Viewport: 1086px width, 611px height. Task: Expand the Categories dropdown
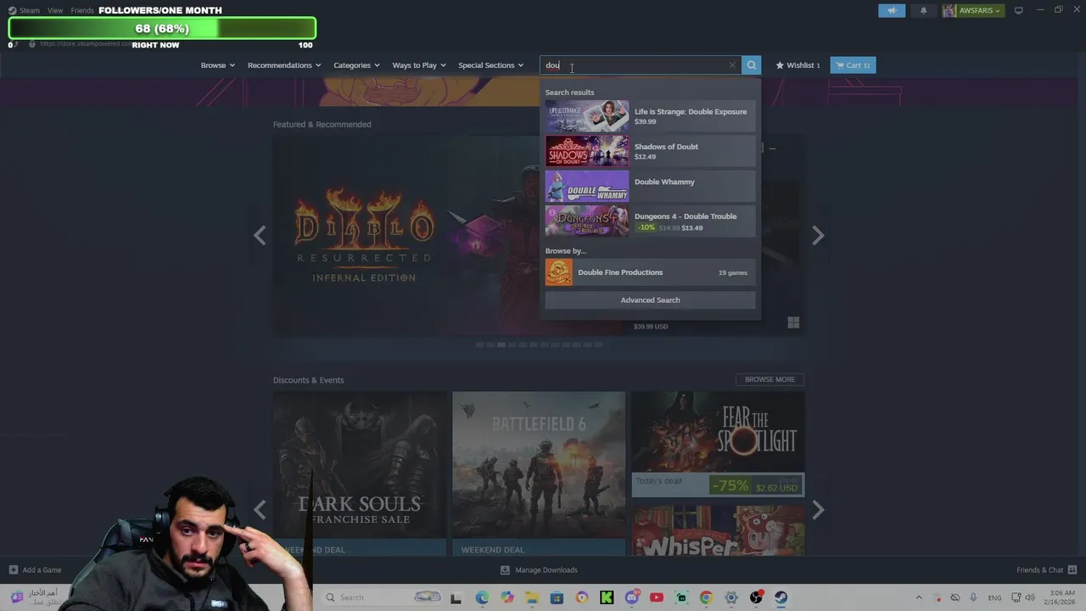[356, 65]
